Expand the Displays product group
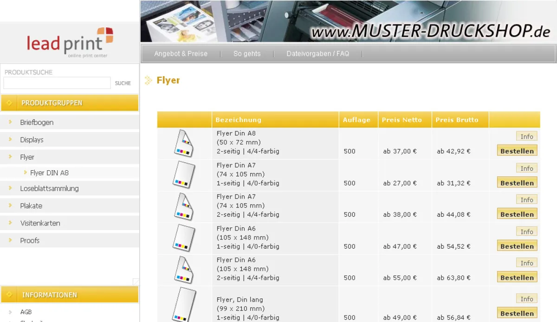Image resolution: width=557 pixels, height=322 pixels. pos(32,140)
